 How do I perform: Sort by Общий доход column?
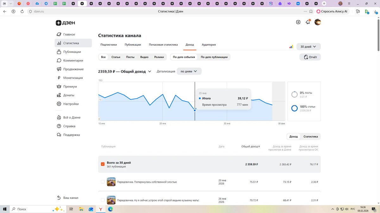click(x=251, y=146)
